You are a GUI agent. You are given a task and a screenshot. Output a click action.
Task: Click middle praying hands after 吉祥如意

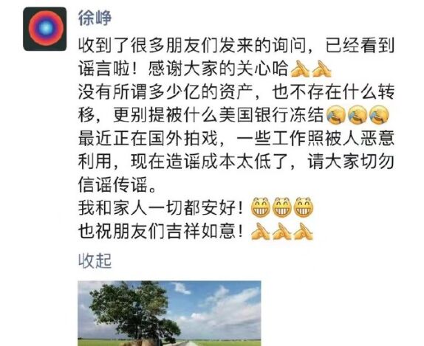(x=282, y=232)
